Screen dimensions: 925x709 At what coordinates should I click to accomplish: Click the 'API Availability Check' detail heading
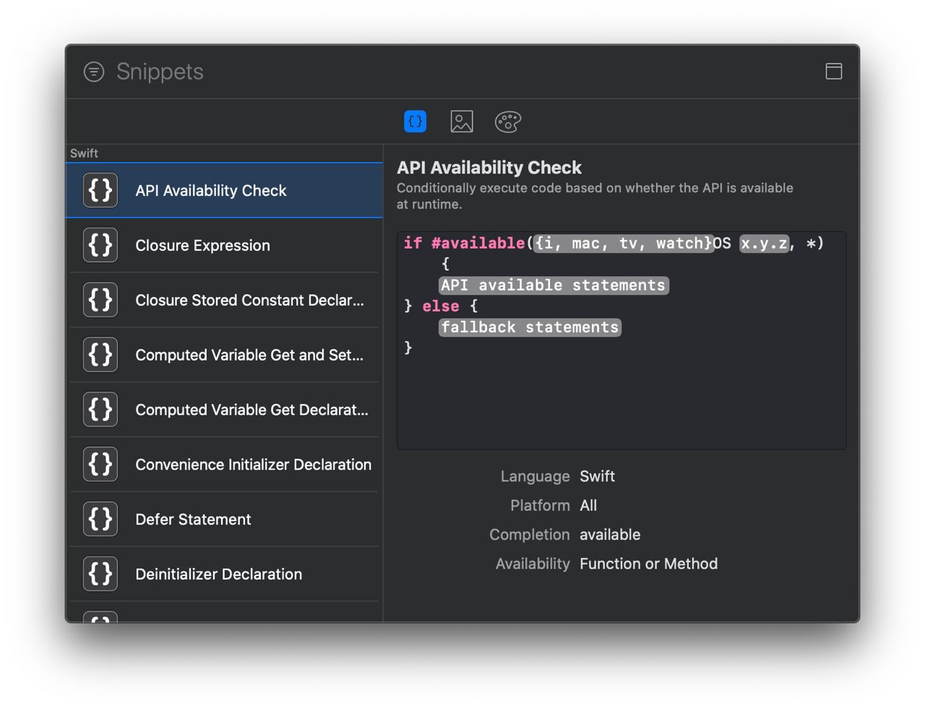pyautogui.click(x=489, y=168)
